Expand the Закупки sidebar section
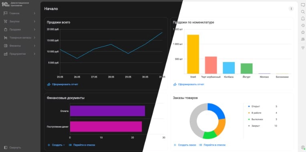Screen dimensions: 306x152 34,22
